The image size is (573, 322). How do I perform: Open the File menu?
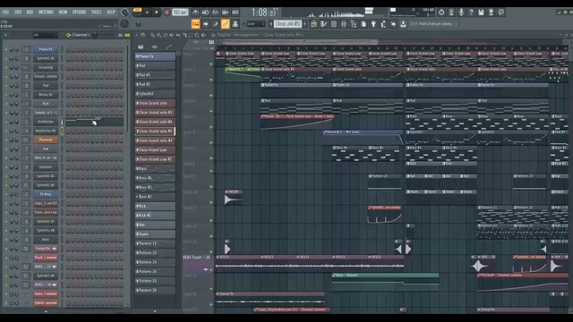(x=6, y=12)
